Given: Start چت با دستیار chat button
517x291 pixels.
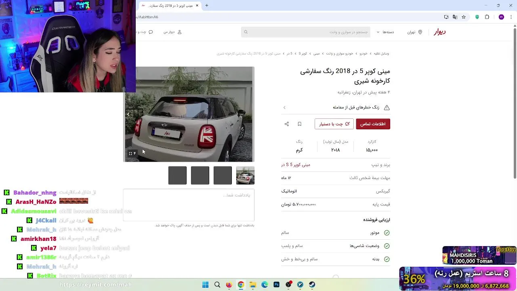Looking at the screenshot, I should [334, 124].
